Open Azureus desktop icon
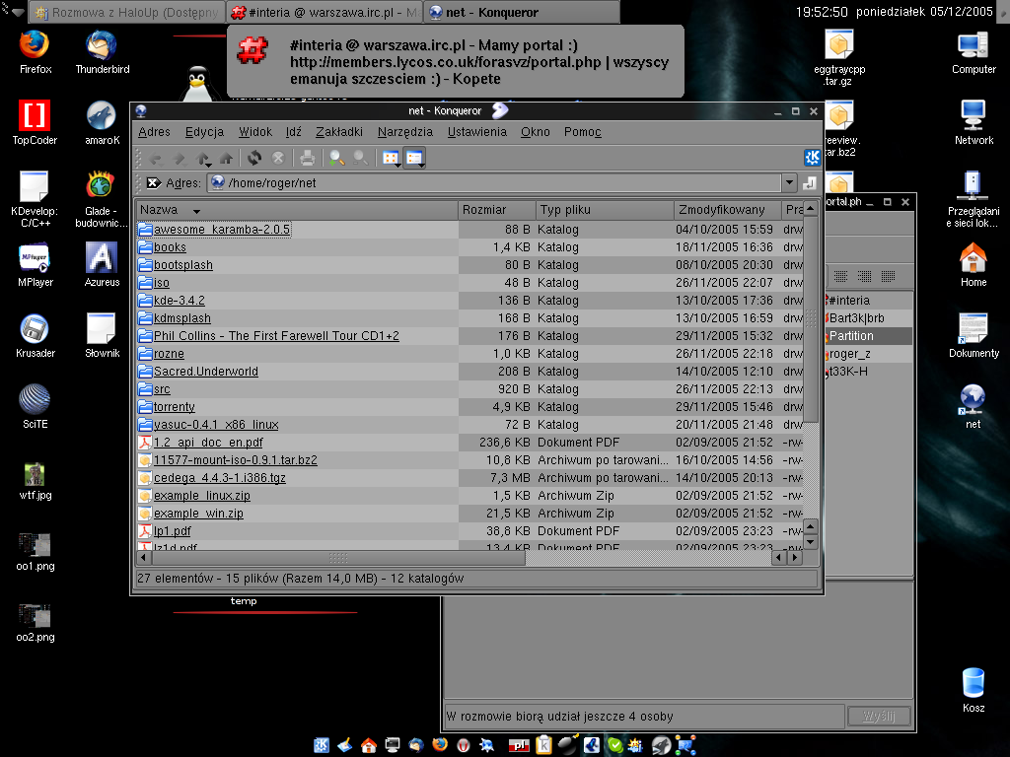The width and height of the screenshot is (1010, 757). [x=102, y=265]
